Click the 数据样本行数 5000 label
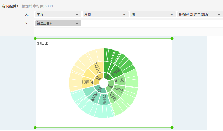223x131 pixels. pyautogui.click(x=37, y=6)
